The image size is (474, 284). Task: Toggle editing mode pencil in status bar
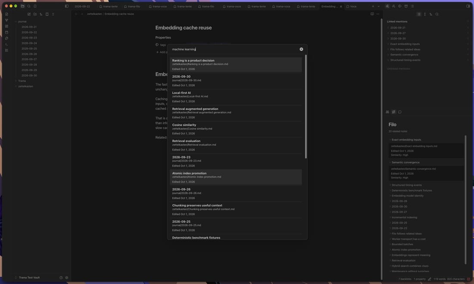[429, 279]
